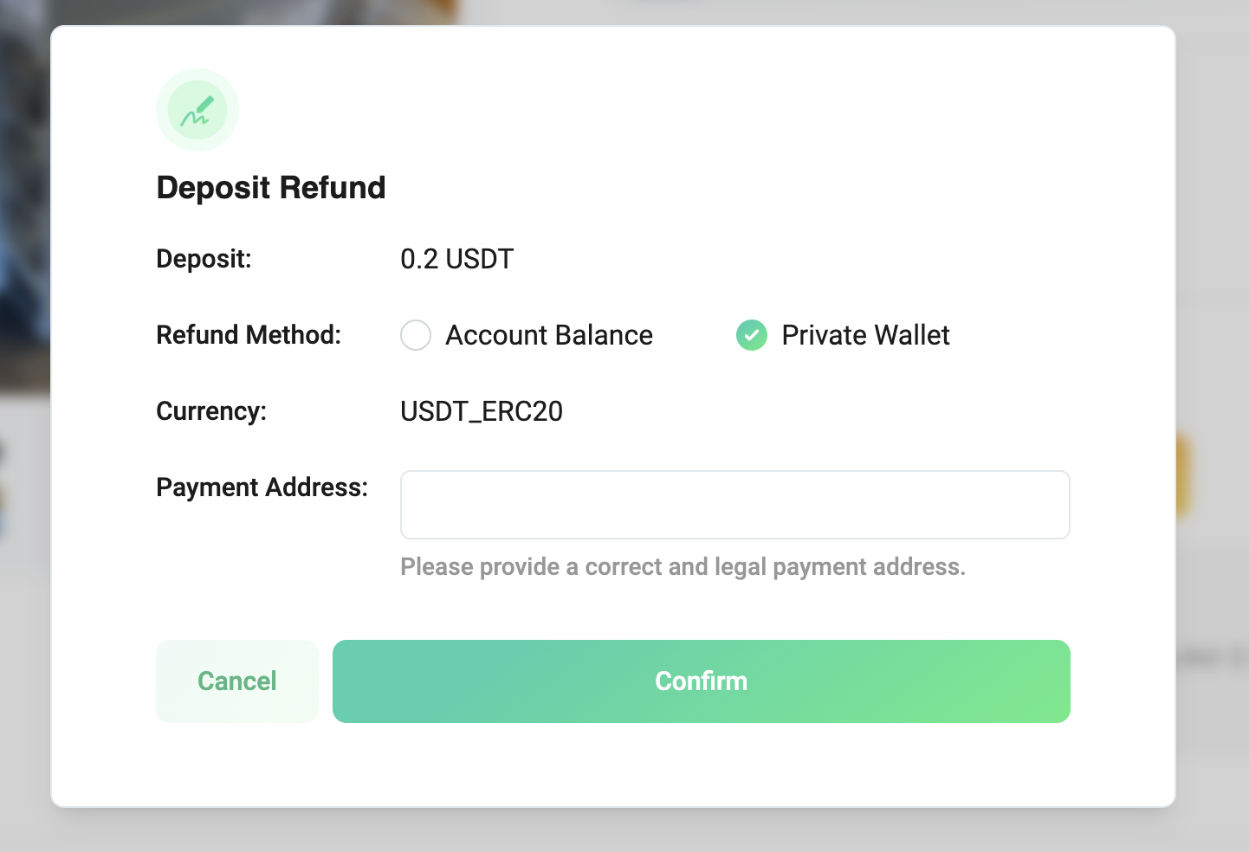Click the Private Wallet option label

tap(865, 335)
